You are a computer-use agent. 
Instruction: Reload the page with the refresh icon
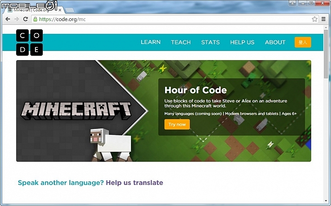[25, 19]
